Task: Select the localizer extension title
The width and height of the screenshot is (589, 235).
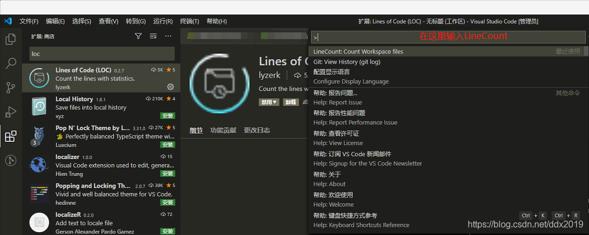Action: [67, 156]
